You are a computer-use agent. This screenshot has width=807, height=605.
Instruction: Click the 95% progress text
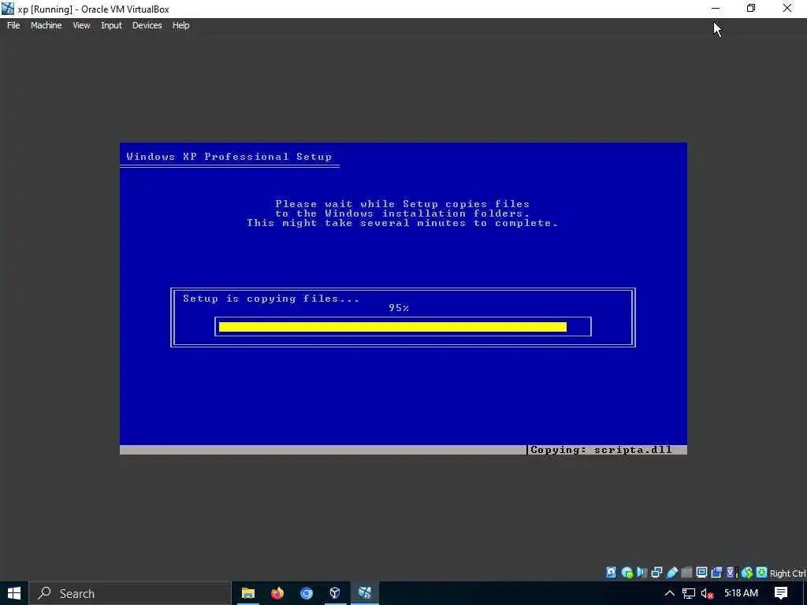pyautogui.click(x=399, y=308)
